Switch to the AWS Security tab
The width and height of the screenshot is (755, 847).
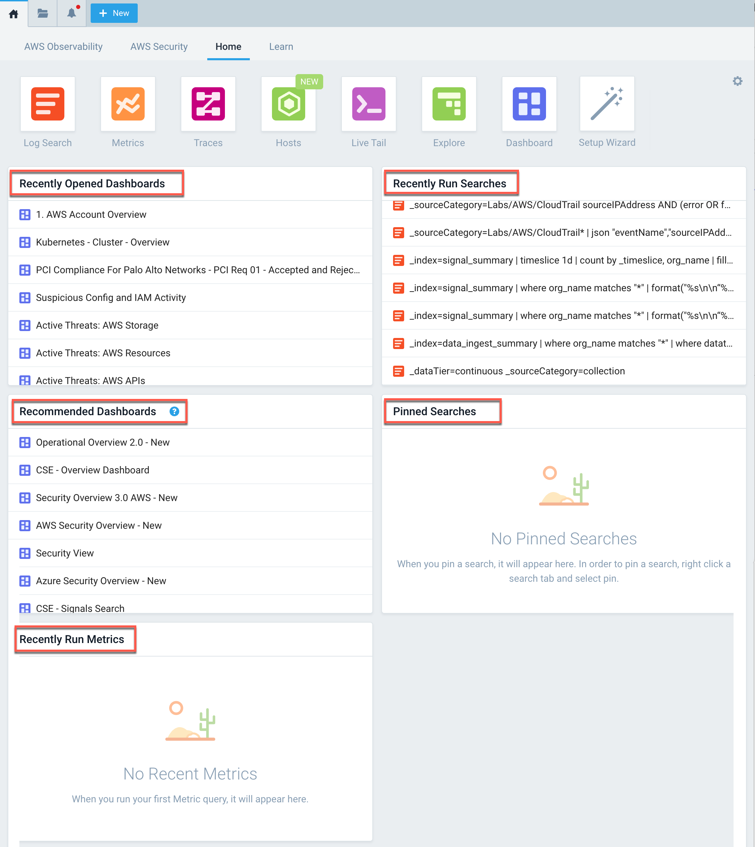click(x=159, y=46)
